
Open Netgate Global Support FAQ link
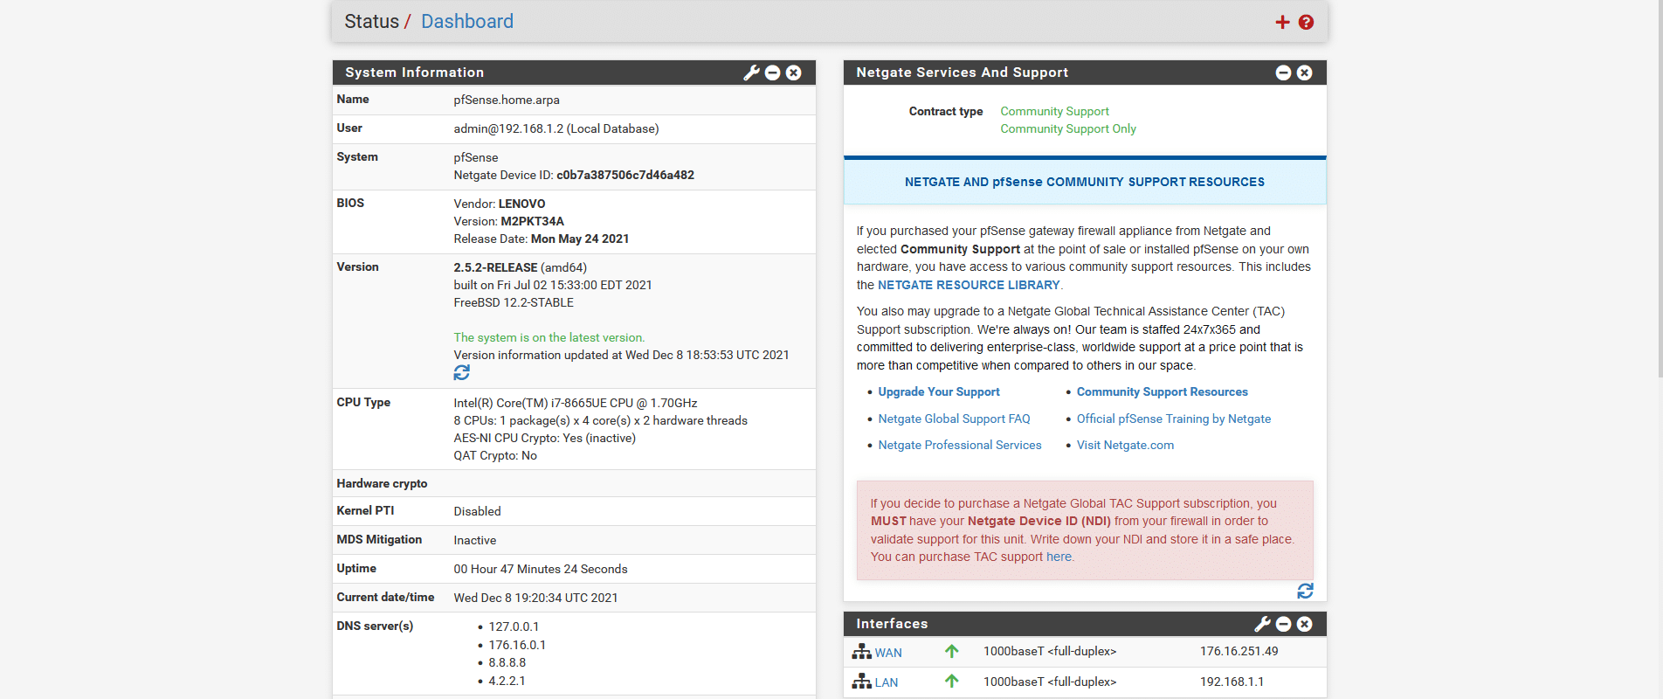[x=954, y=419]
